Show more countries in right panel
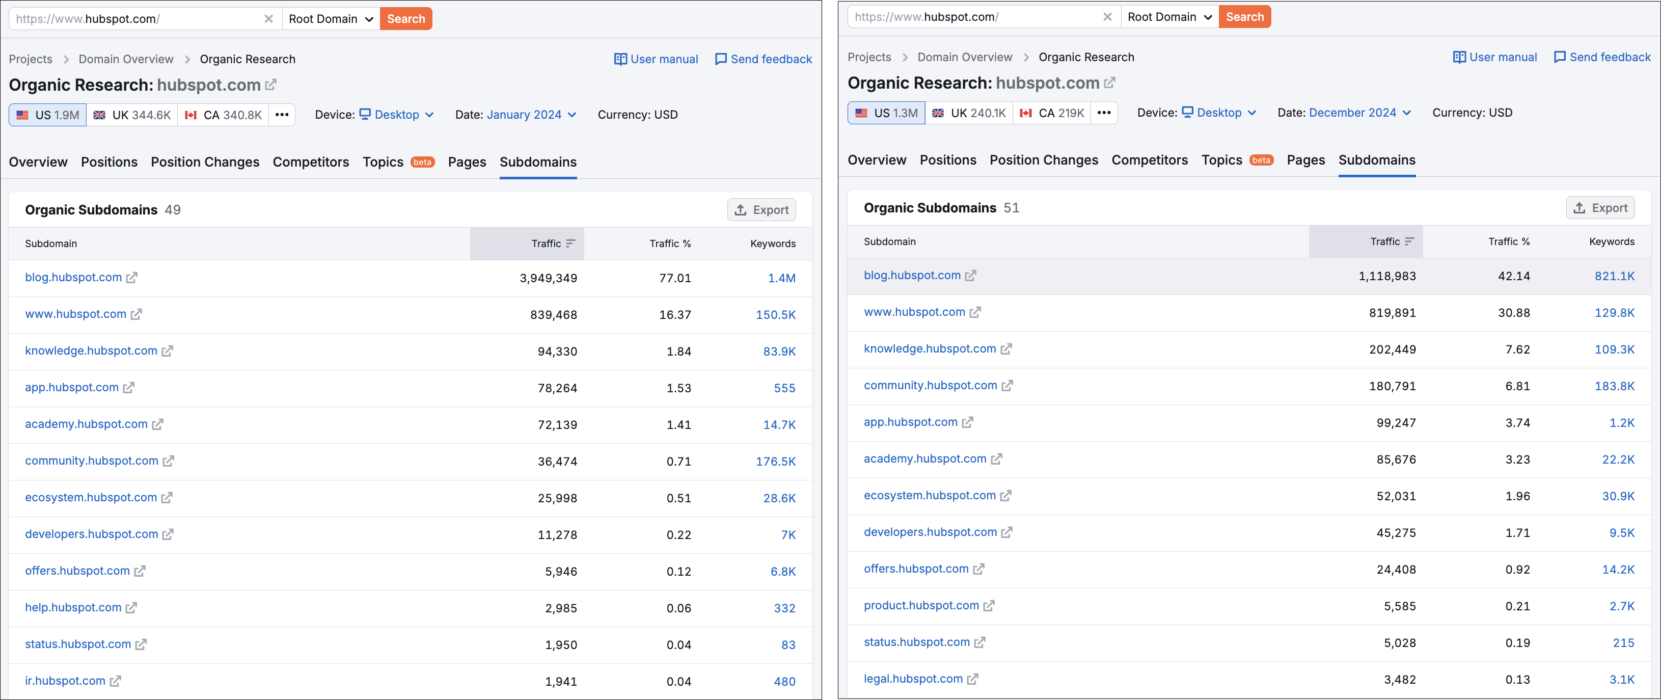 point(1104,113)
